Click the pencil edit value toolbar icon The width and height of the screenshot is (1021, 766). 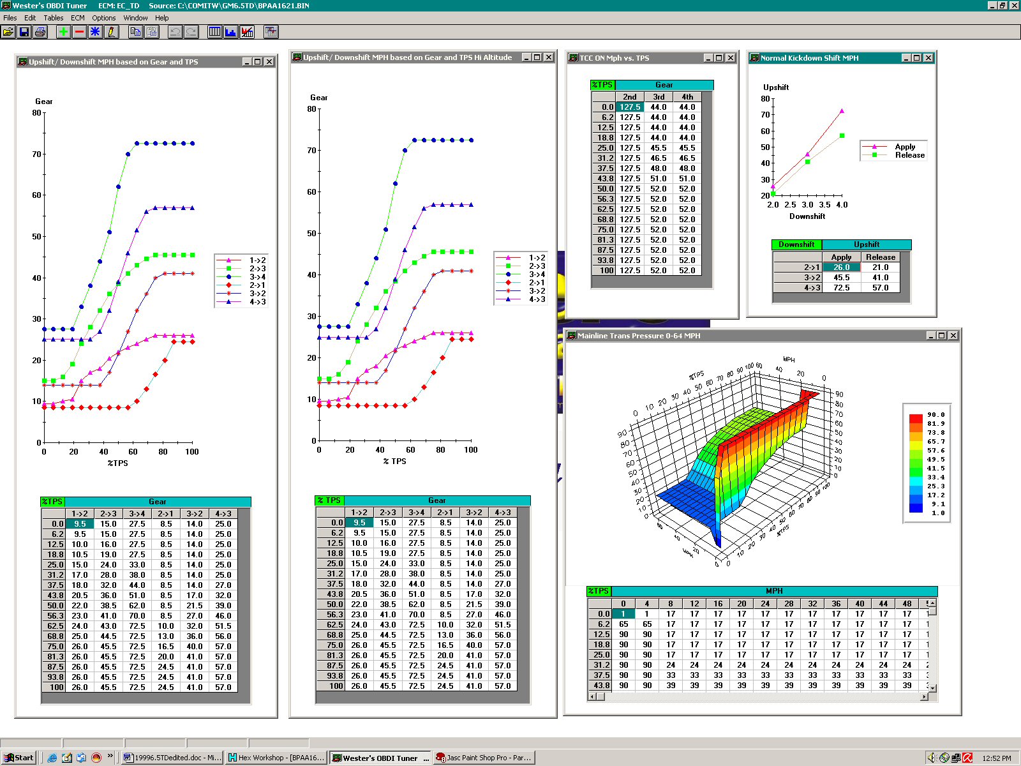coord(112,32)
